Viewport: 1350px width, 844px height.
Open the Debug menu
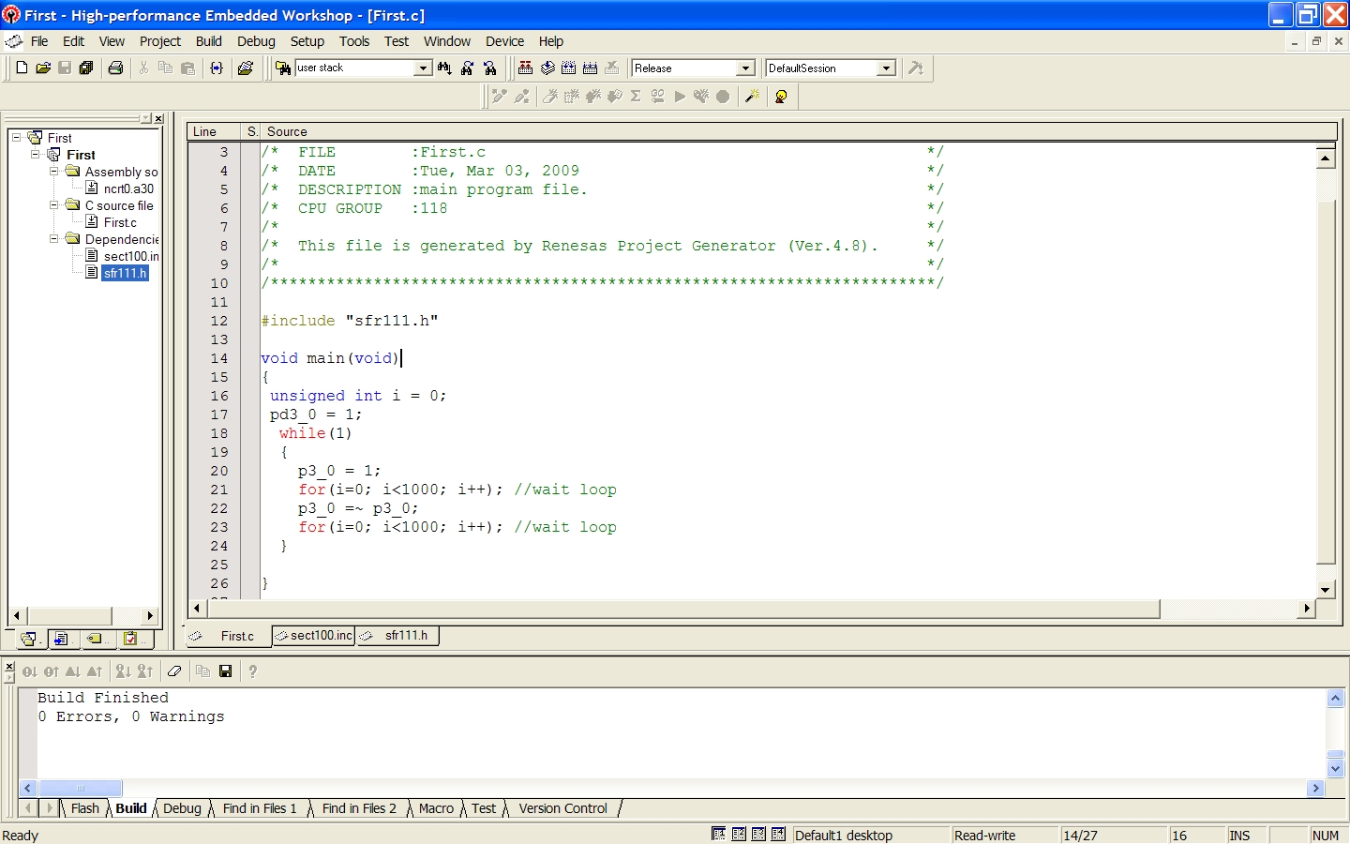click(255, 41)
